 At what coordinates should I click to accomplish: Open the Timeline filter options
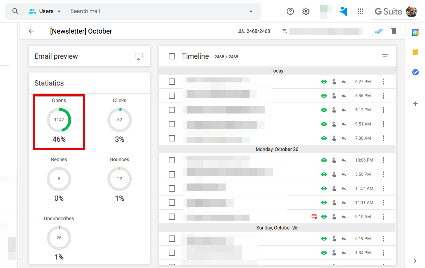(385, 56)
